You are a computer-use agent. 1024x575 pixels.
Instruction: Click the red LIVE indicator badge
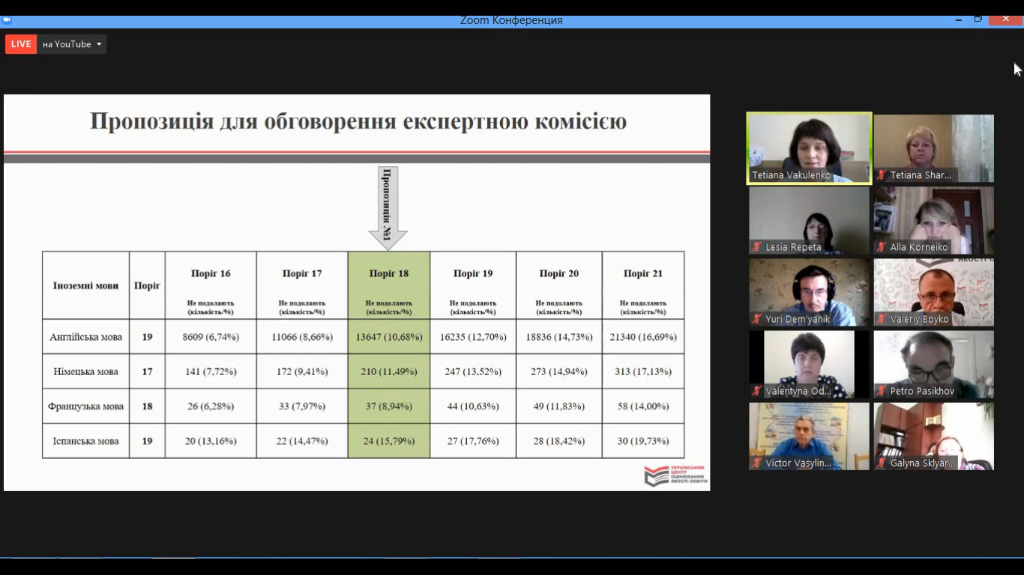click(x=21, y=44)
